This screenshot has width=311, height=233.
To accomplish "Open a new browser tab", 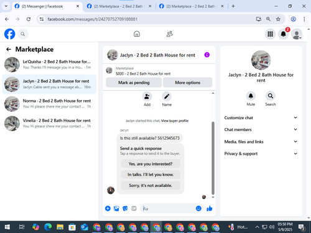I will [233, 6].
